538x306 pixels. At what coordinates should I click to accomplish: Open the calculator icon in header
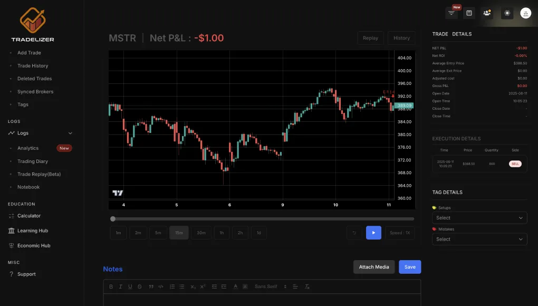(x=469, y=13)
